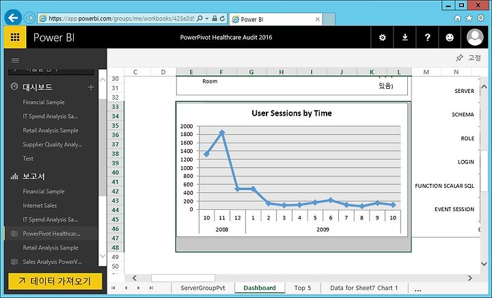The width and height of the screenshot is (492, 298).
Task: Click the browser URL address field
Action: coord(121,18)
